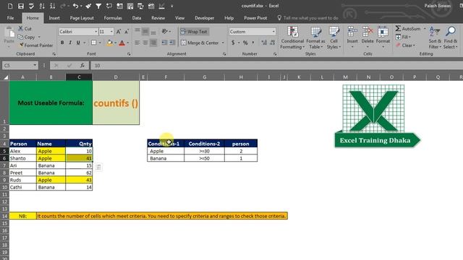Select the cell containing Shanto
Viewport: 463px width, 260px height.
click(x=22, y=158)
